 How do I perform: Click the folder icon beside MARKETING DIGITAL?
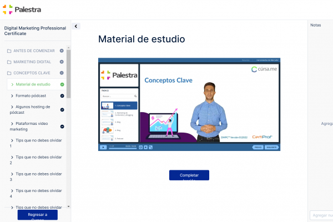click(x=9, y=62)
